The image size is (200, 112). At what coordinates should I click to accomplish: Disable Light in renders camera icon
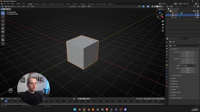click(198, 17)
